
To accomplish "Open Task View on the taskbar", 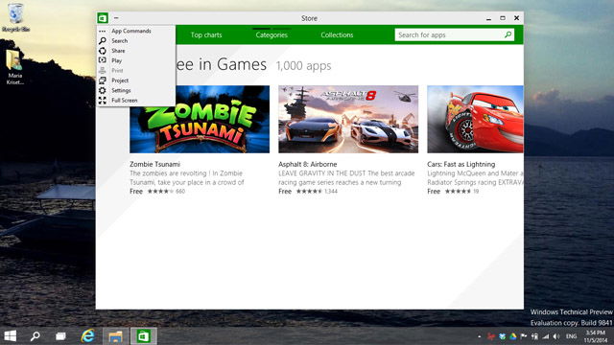I will pyautogui.click(x=60, y=336).
